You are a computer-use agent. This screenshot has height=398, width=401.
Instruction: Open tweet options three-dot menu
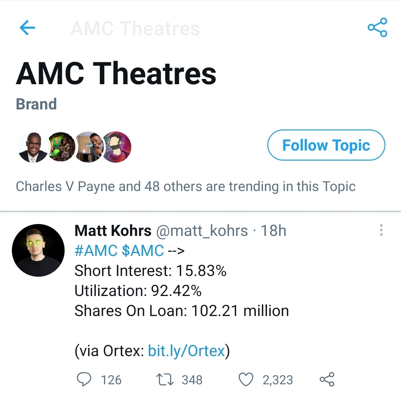pos(381,230)
